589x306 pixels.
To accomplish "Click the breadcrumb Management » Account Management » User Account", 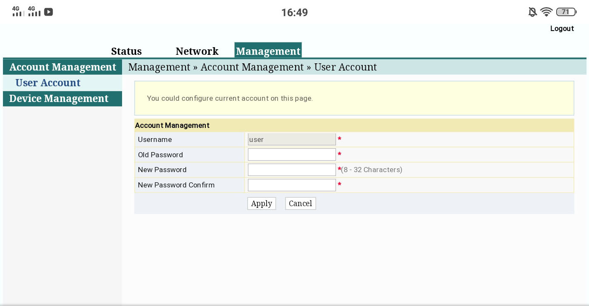I will pos(252,67).
